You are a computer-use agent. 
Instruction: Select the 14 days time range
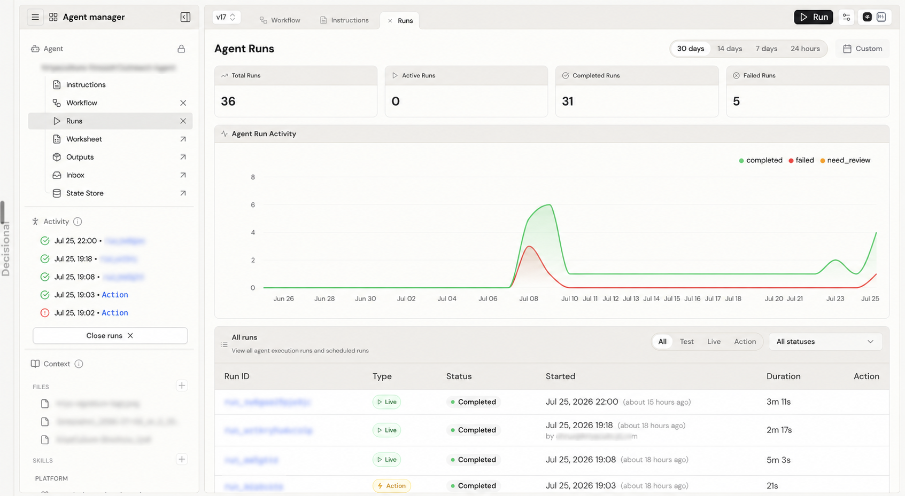pos(730,49)
